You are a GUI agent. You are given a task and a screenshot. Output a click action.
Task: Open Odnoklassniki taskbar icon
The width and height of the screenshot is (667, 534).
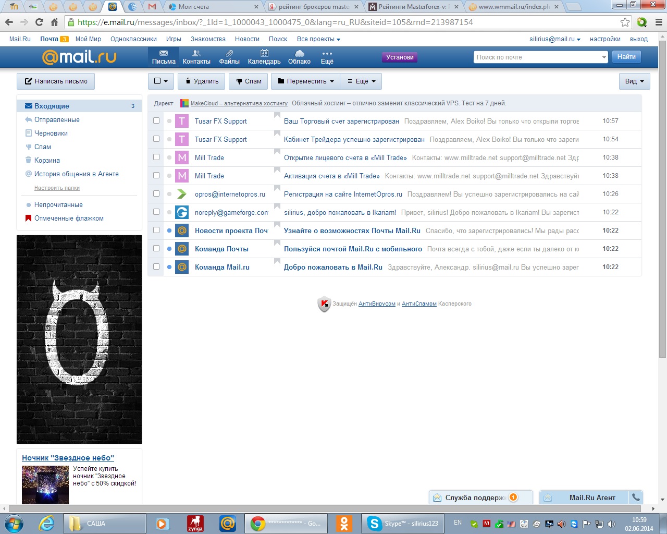click(344, 523)
